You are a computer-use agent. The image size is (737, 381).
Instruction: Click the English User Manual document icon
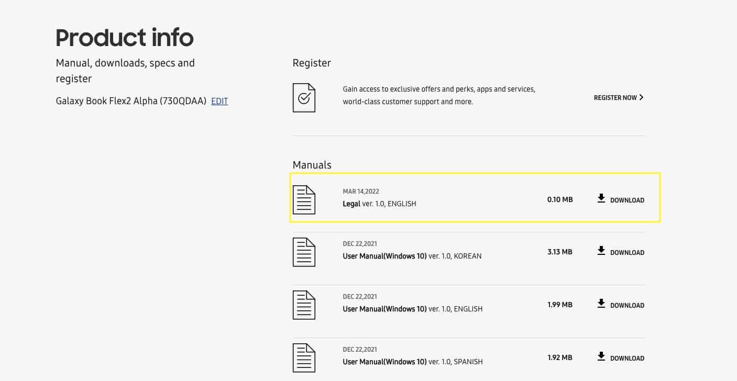click(x=304, y=305)
